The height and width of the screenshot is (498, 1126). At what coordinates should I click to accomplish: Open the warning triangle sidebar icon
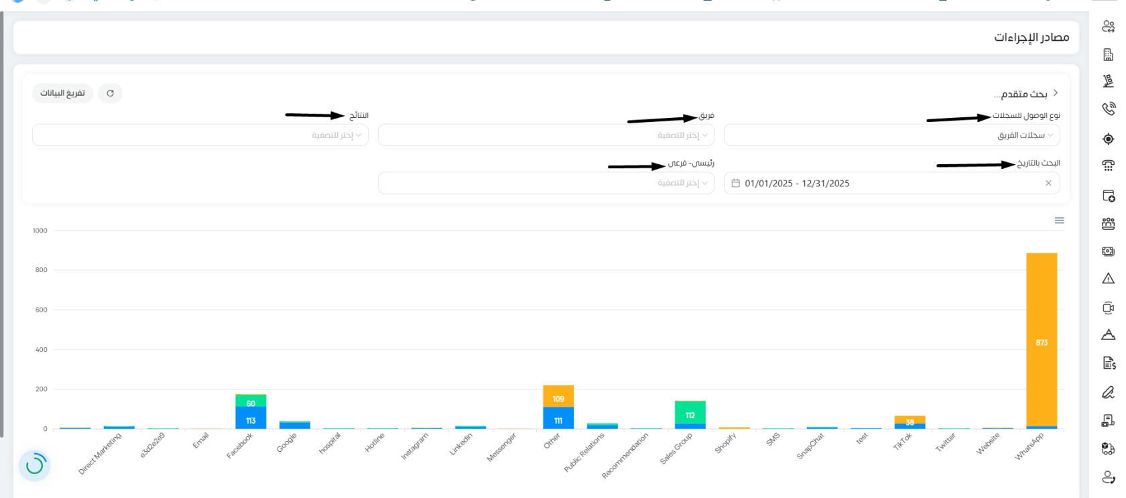[x=1109, y=278]
